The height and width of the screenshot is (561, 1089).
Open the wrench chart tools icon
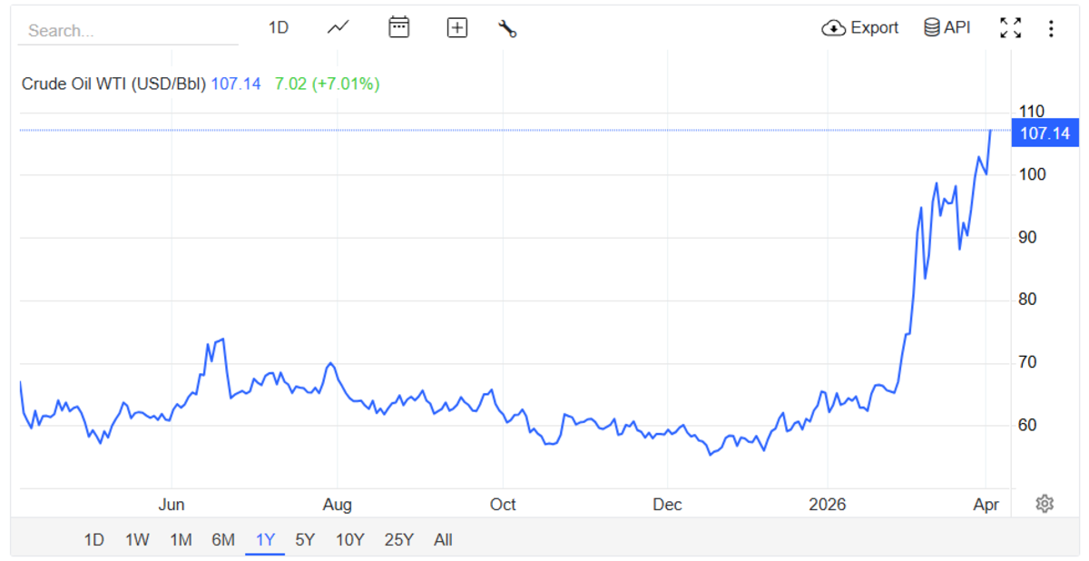(x=507, y=28)
